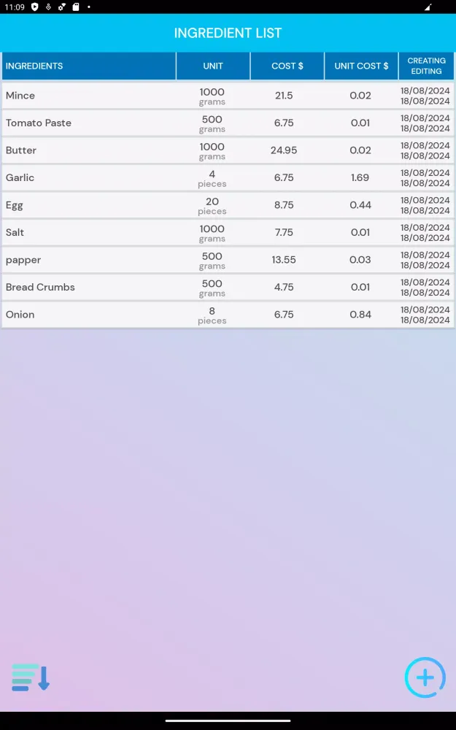
Task: Sort by the INGREDIENTS column header
Action: point(88,66)
